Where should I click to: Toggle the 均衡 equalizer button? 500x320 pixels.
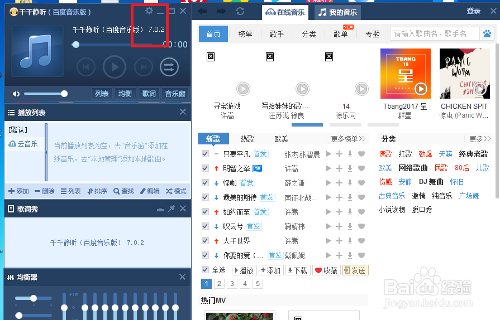[125, 94]
